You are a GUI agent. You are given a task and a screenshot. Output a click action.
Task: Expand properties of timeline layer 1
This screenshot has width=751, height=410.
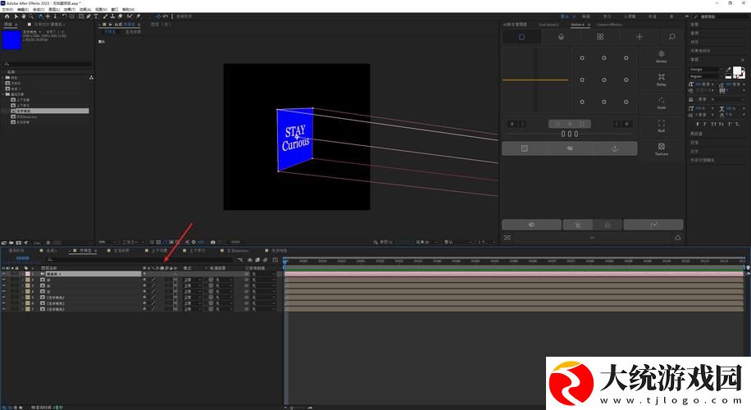tap(22, 274)
